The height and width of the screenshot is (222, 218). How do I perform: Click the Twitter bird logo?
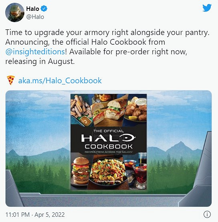[207, 8]
